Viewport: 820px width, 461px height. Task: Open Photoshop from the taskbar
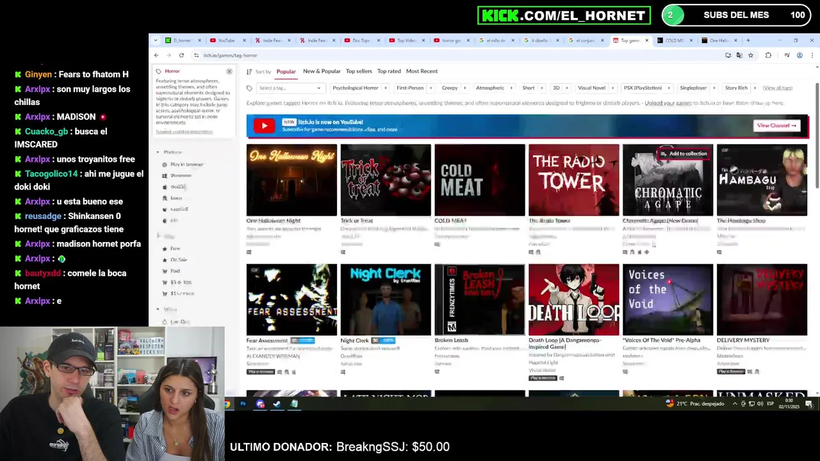(243, 404)
